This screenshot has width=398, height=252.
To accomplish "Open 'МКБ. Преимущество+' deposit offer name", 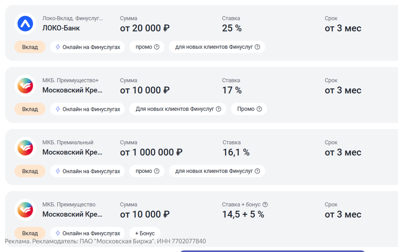I will [70, 80].
